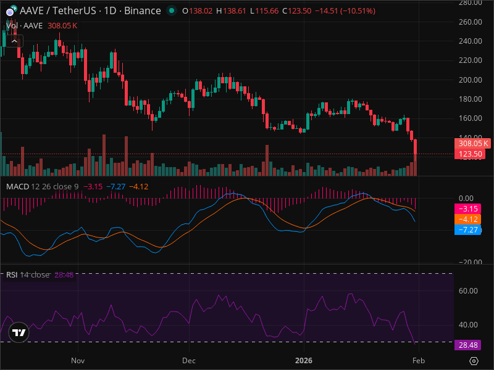Click the 28.48 value in RSI legend
Screen dimensions: 494x370
coord(64,275)
